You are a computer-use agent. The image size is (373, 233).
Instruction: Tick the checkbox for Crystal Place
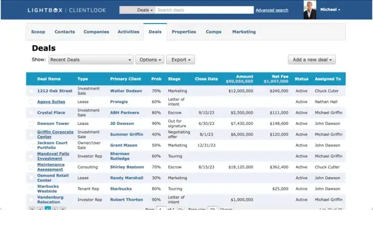(x=31, y=113)
